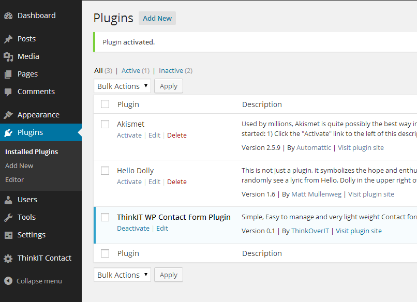This screenshot has width=417, height=302.
Task: Select the Hello Dolly checkbox
Action: click(x=105, y=171)
